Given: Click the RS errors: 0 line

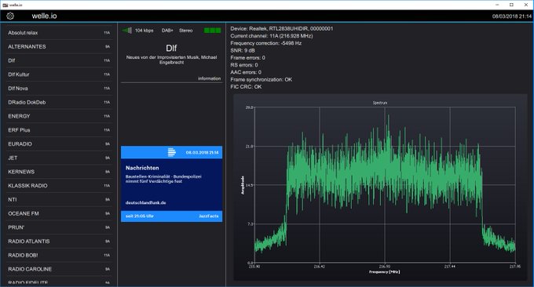Looking at the screenshot, I should pos(244,65).
